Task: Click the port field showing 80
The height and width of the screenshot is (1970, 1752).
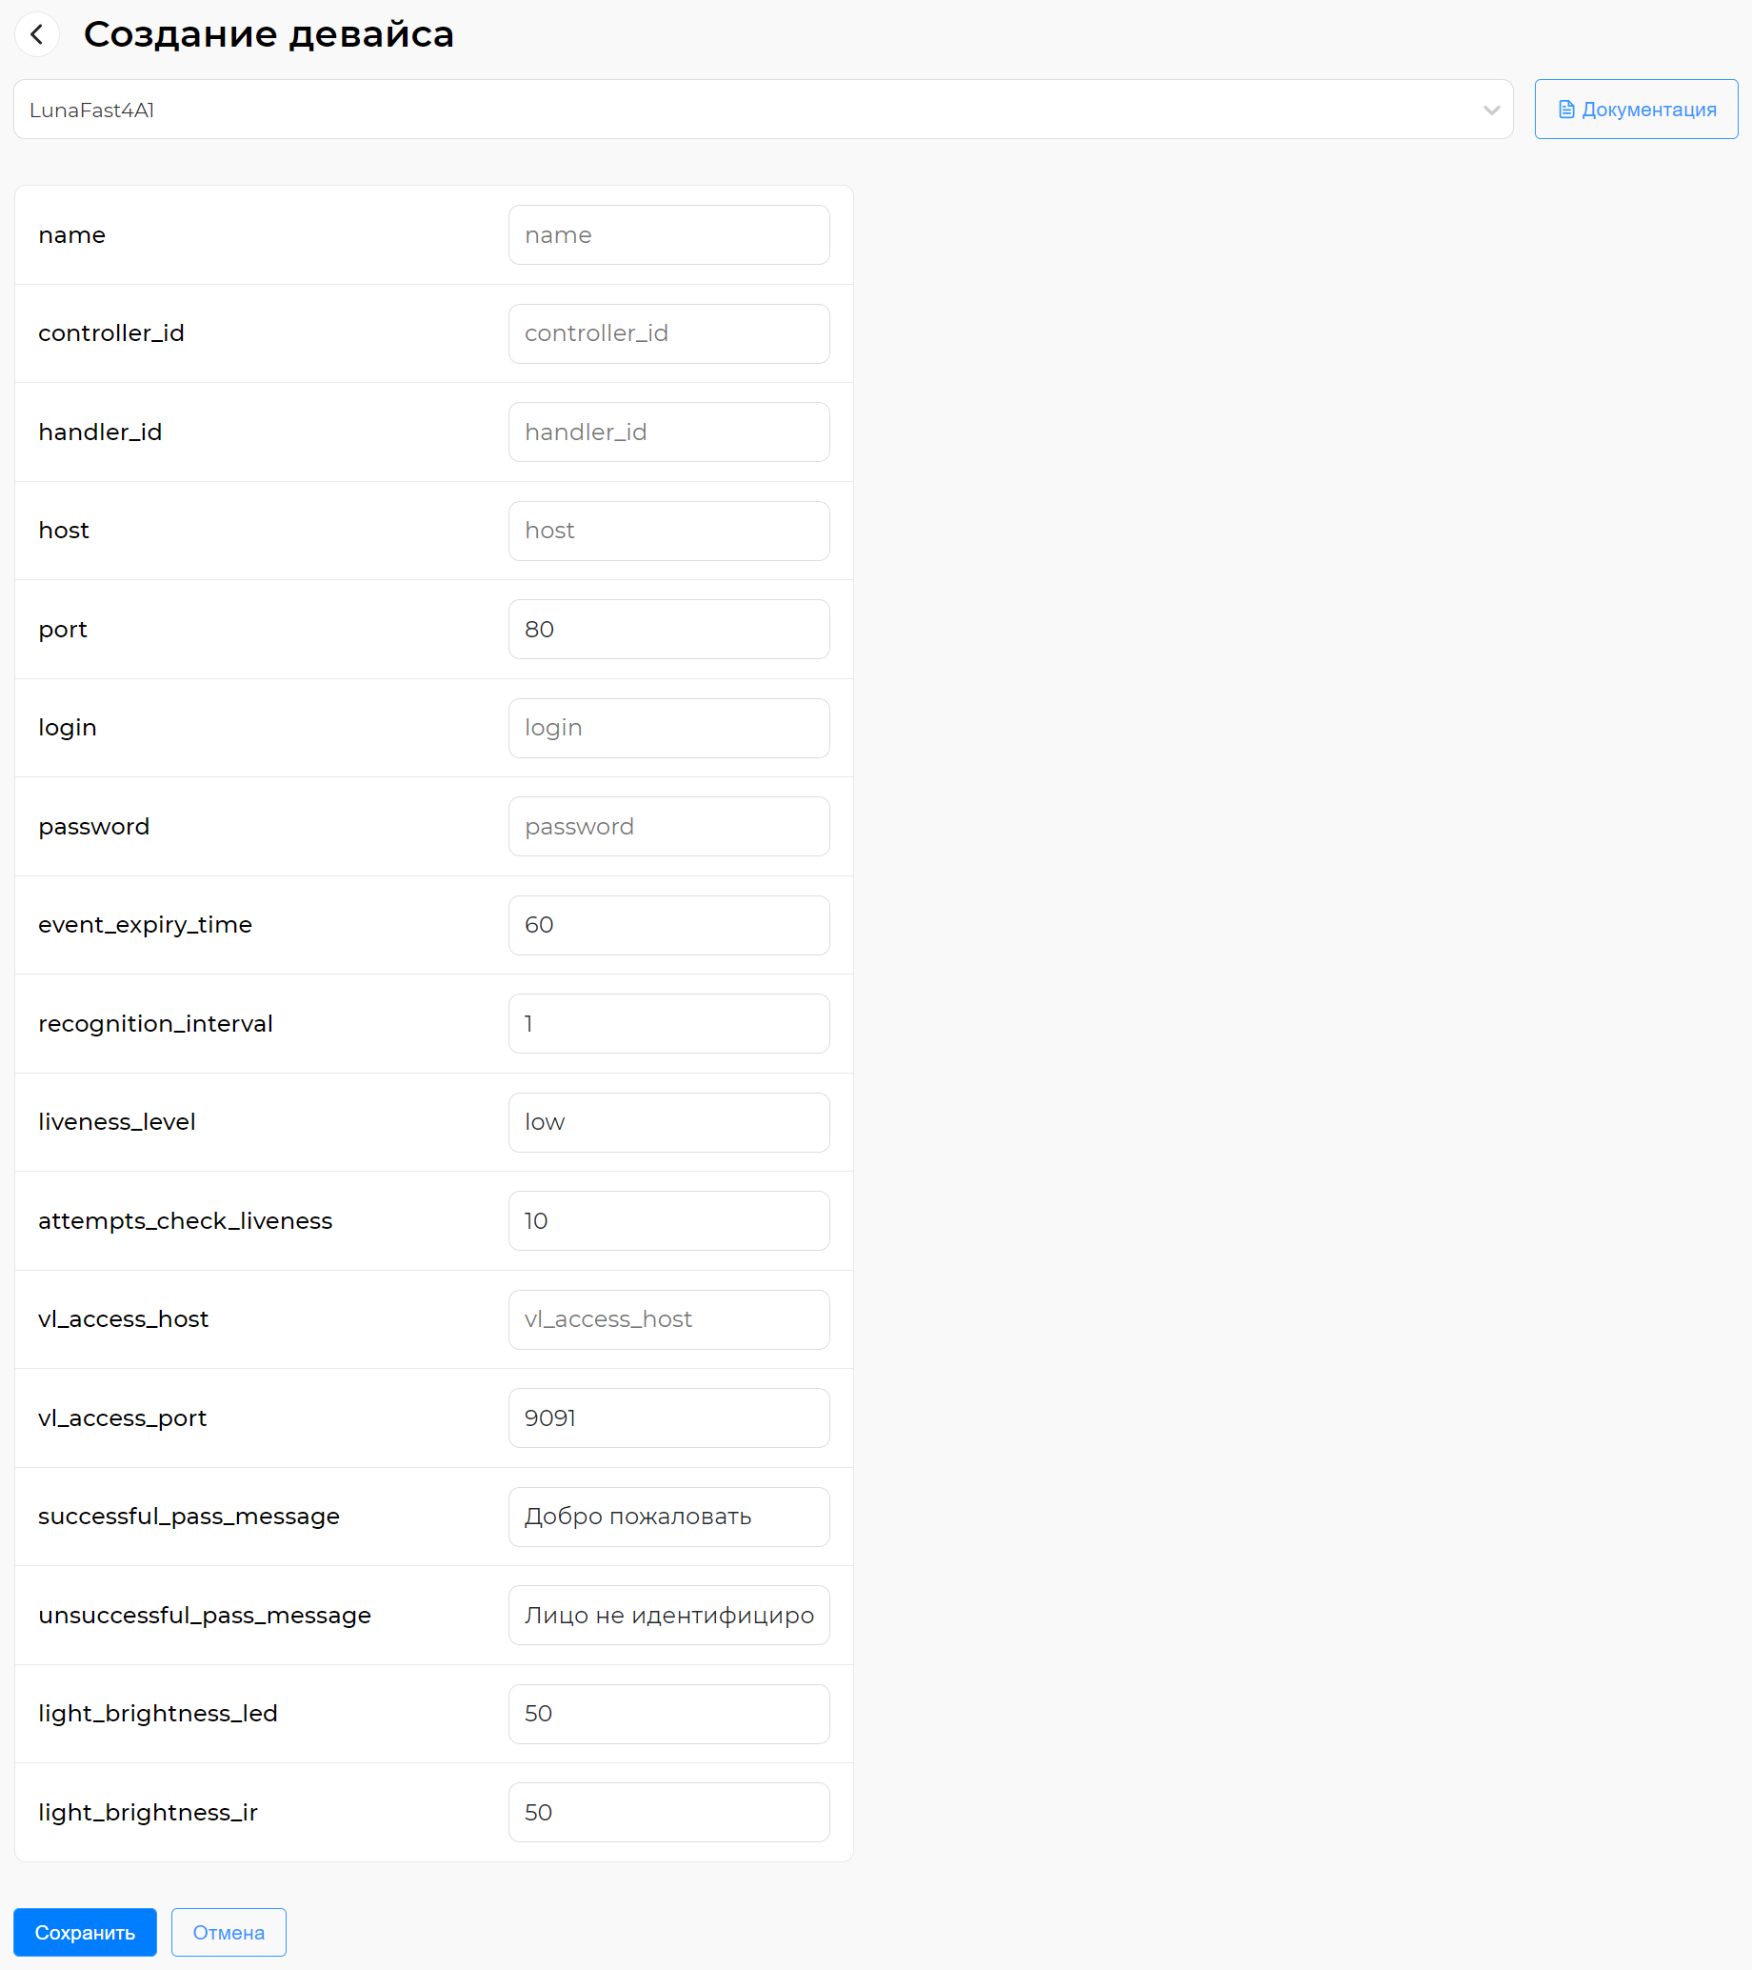Action: tap(668, 630)
